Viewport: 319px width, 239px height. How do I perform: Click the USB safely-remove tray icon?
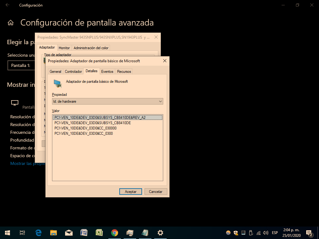pos(251,233)
